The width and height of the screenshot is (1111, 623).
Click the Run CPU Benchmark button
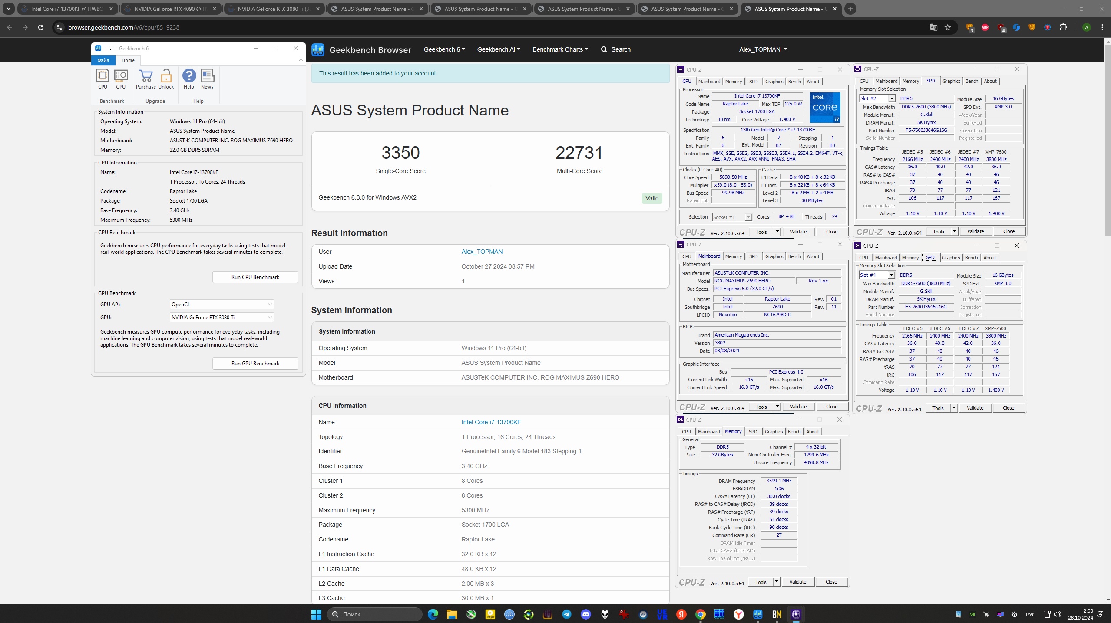[255, 277]
